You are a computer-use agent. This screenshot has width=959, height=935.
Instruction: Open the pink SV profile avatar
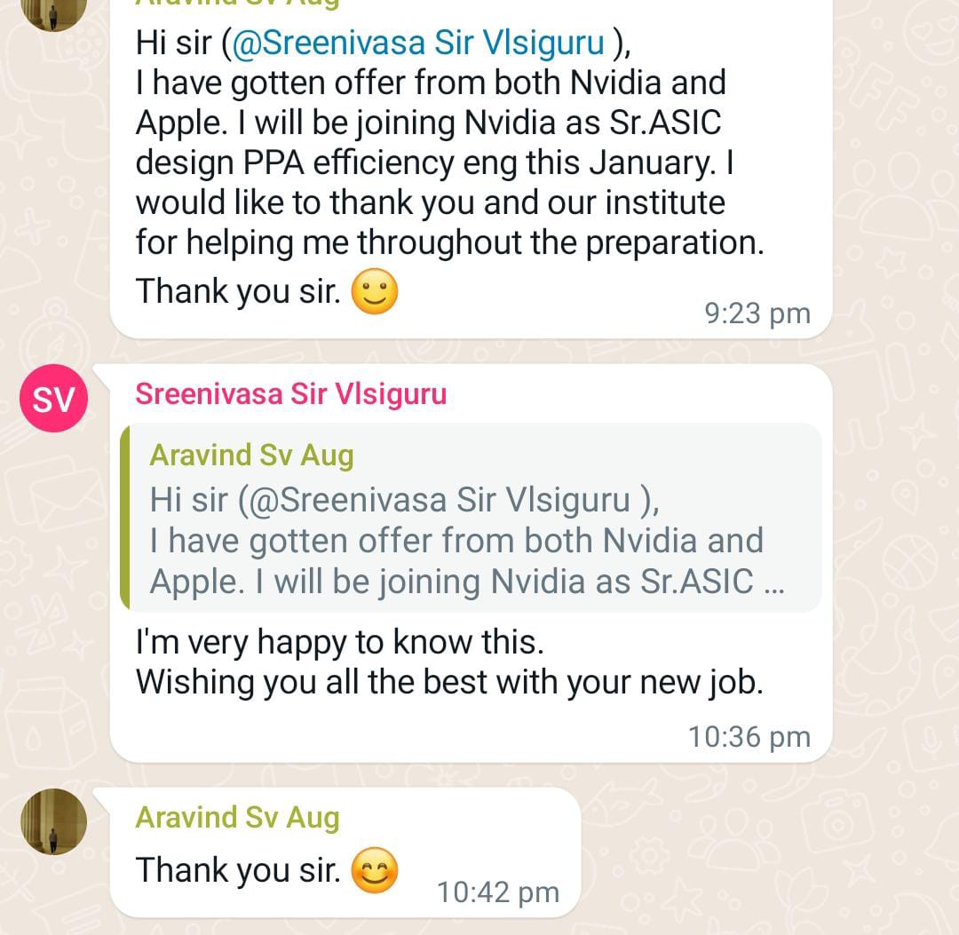(54, 398)
